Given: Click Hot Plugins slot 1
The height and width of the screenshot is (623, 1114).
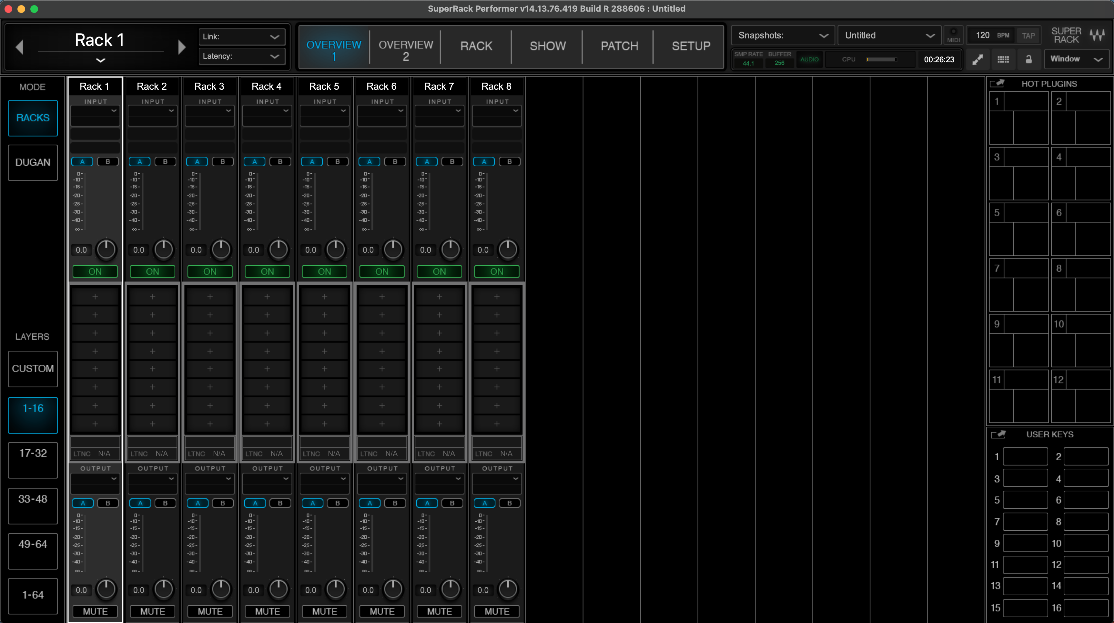Looking at the screenshot, I should coord(1019,118).
